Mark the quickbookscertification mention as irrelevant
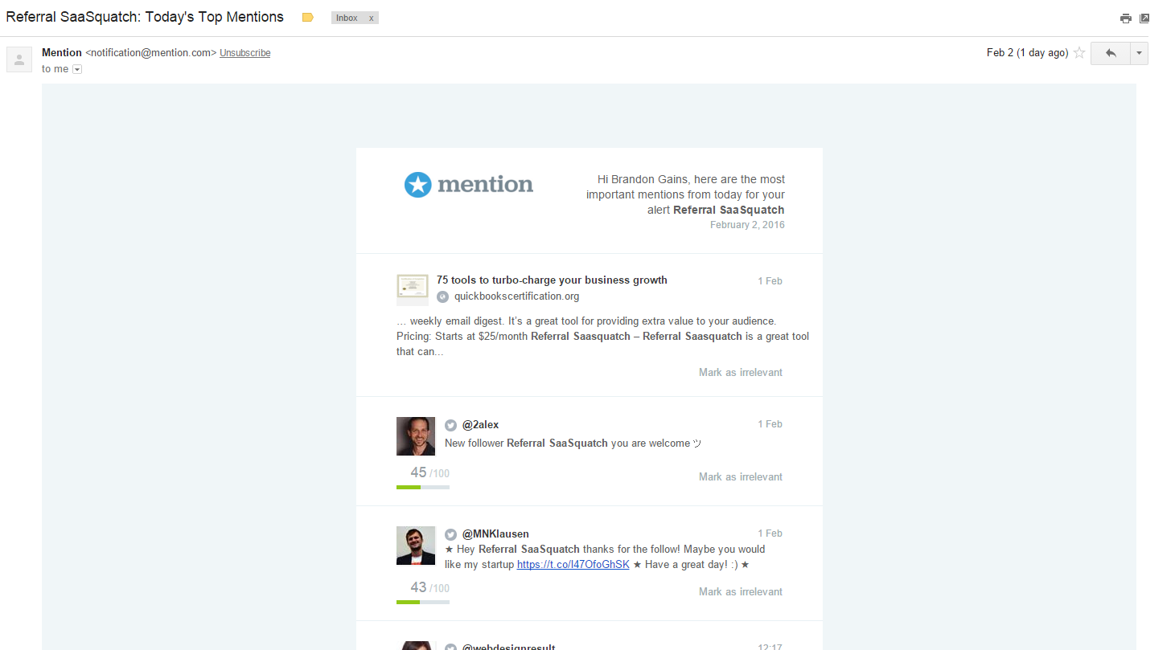 [741, 372]
